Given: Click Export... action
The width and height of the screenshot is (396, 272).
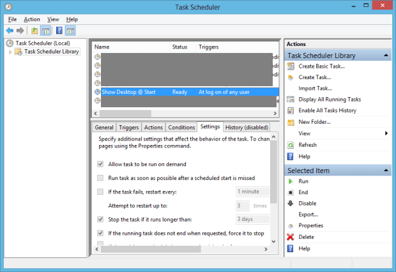Looking at the screenshot, I should (x=308, y=215).
